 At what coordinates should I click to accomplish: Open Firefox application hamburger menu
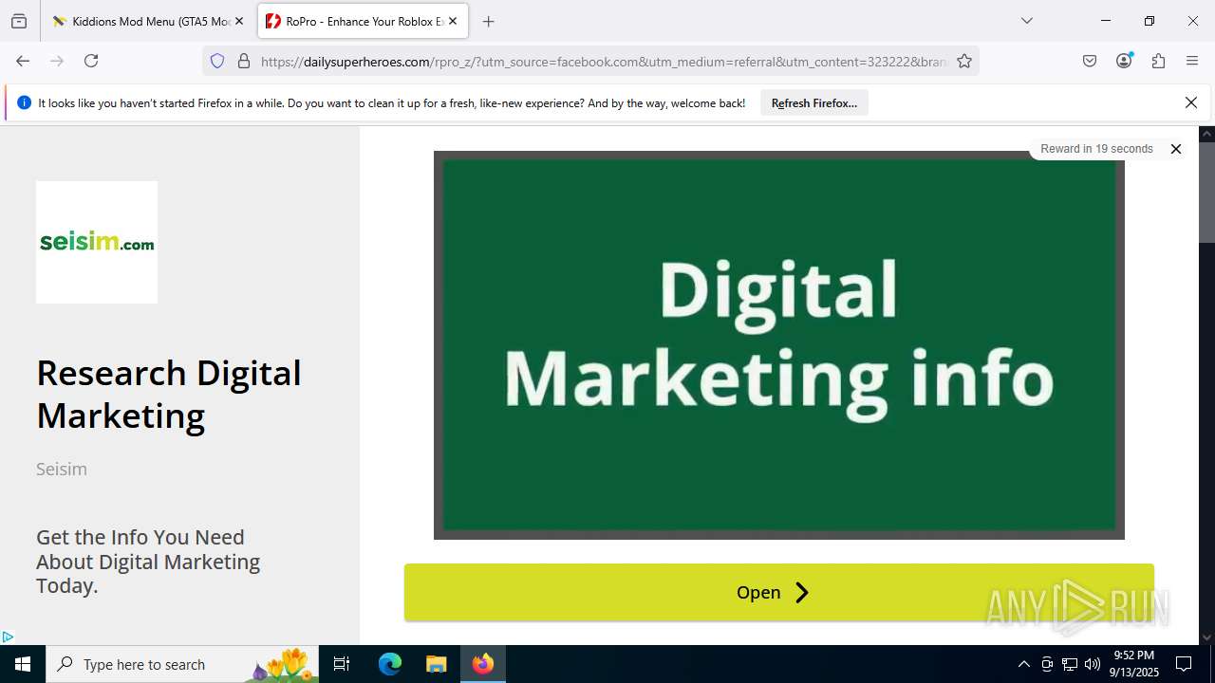(1192, 61)
